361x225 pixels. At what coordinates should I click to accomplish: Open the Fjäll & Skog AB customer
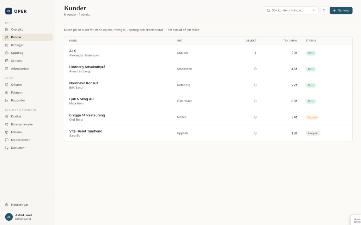point(208,101)
